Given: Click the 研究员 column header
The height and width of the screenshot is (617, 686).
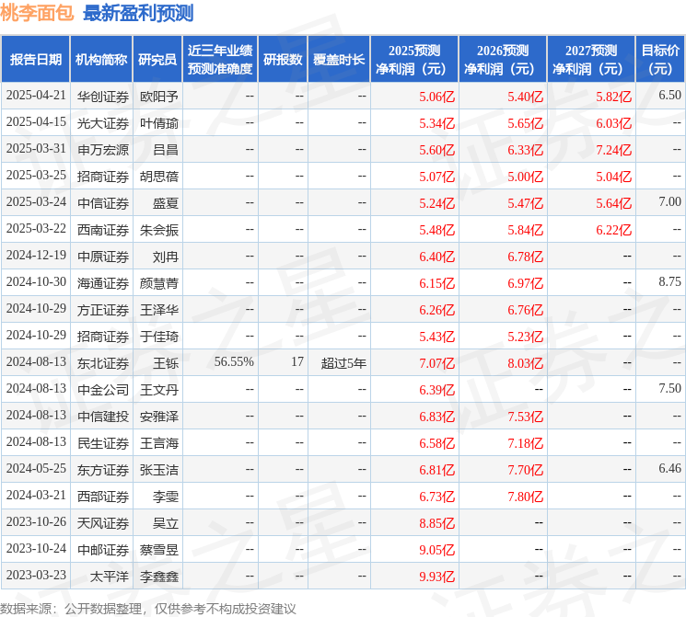Looking at the screenshot, I should pyautogui.click(x=157, y=60).
